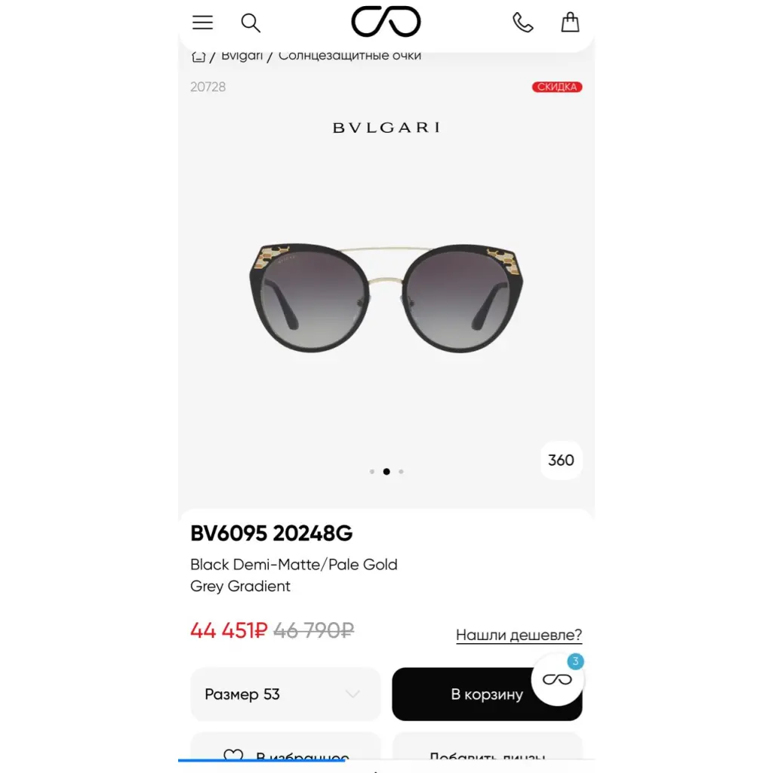Launch the 360 view button
The image size is (773, 773).
click(561, 460)
